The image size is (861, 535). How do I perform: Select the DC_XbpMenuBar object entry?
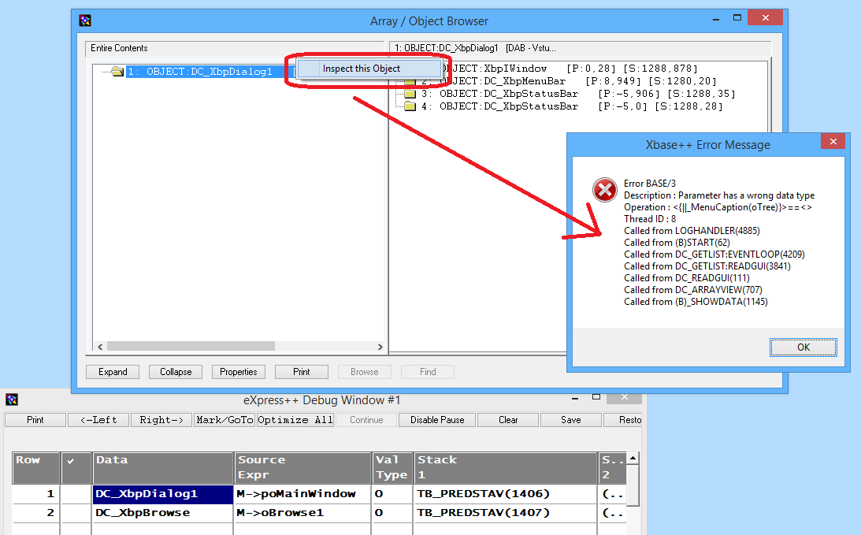[512, 81]
